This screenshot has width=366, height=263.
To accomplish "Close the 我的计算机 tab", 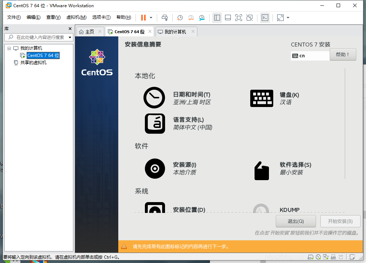I will point(193,31).
